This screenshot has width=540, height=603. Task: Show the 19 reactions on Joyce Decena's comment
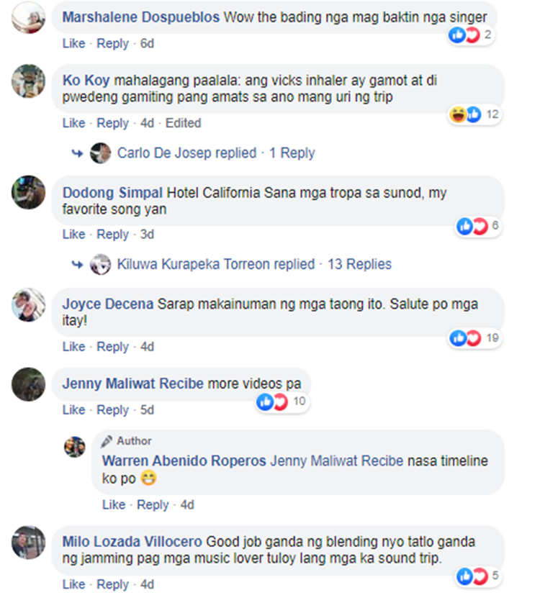pos(474,338)
